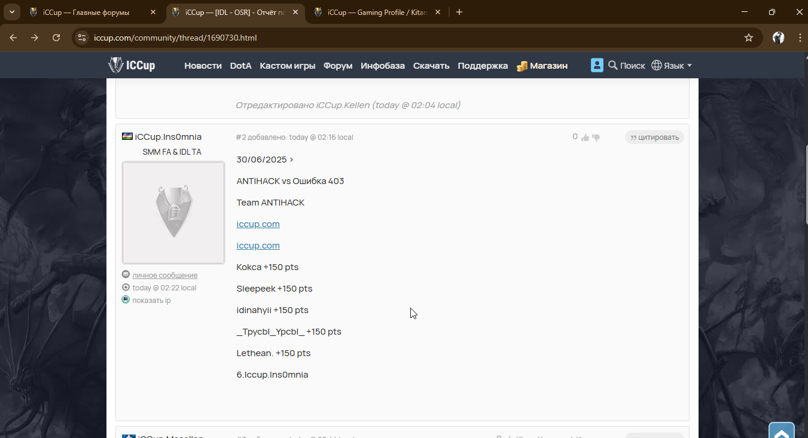Close the Gaming Profile tab
The image size is (808, 438).
click(438, 12)
